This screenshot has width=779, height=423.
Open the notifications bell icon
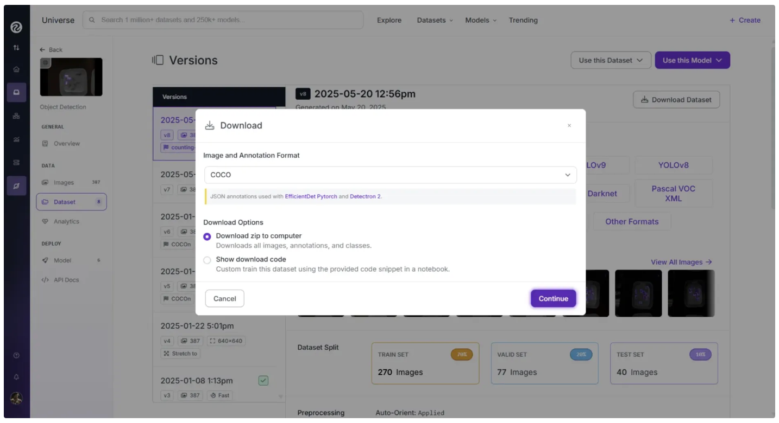16,377
